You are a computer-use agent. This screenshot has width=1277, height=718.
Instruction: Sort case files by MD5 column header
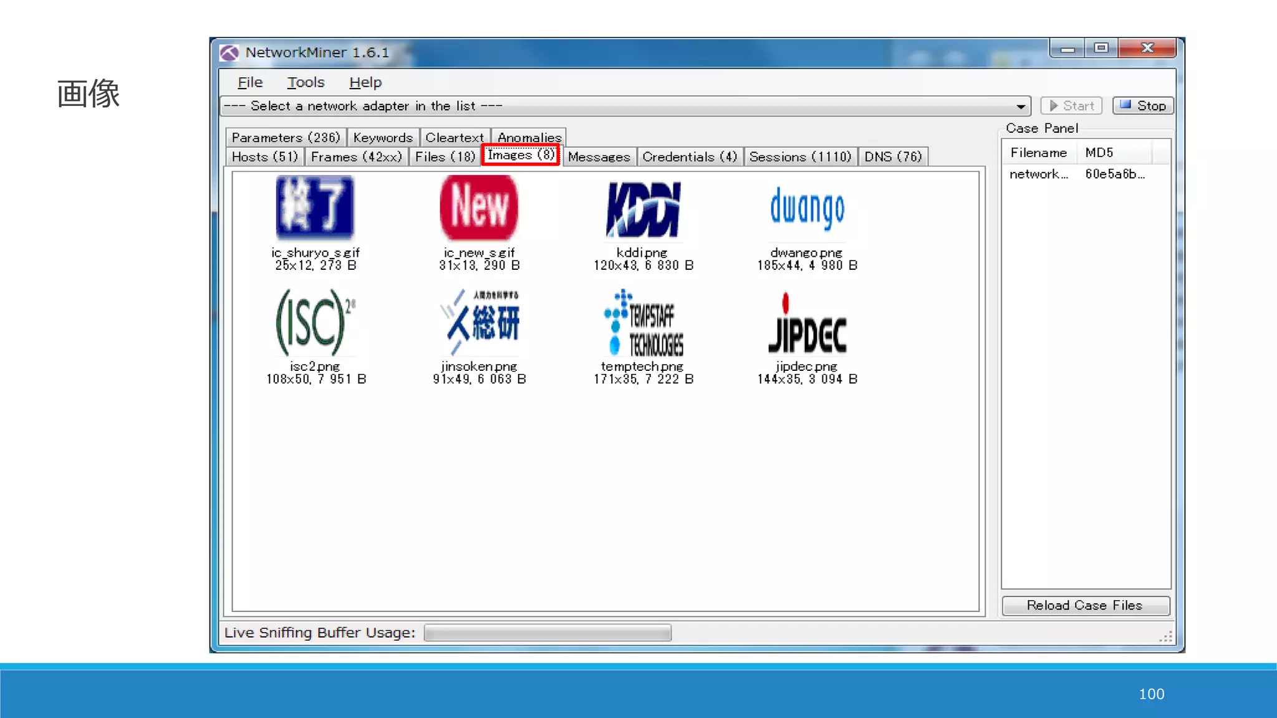coord(1099,153)
